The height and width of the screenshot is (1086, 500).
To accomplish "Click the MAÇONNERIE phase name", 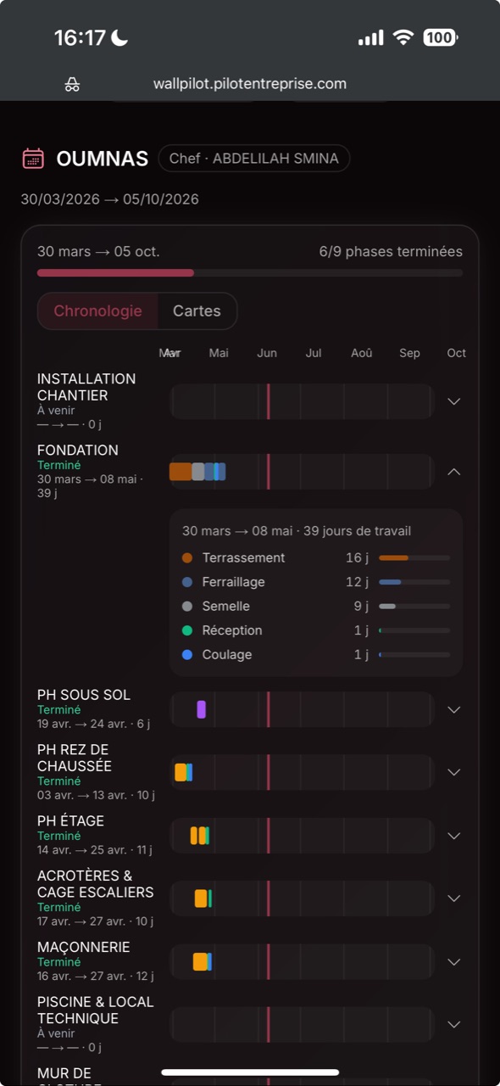I will [84, 947].
